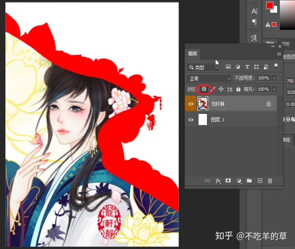Filter layers by smart objects icon
The width and height of the screenshot is (295, 249).
click(266, 67)
